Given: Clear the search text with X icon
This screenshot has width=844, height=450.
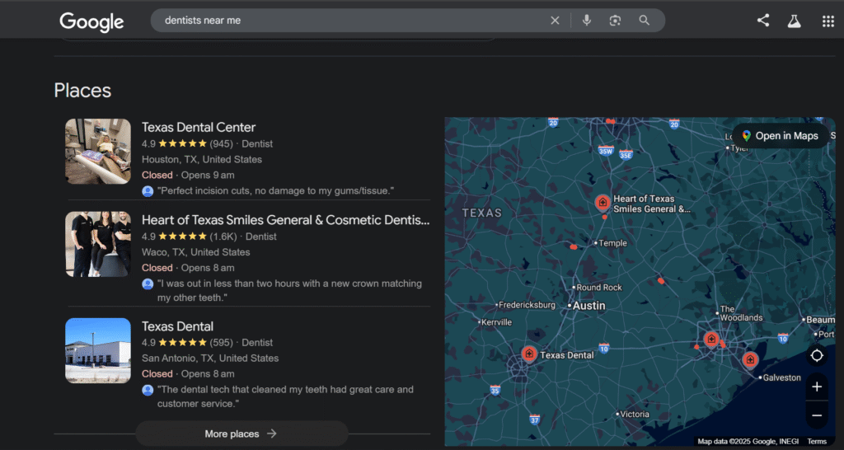Looking at the screenshot, I should coord(555,21).
